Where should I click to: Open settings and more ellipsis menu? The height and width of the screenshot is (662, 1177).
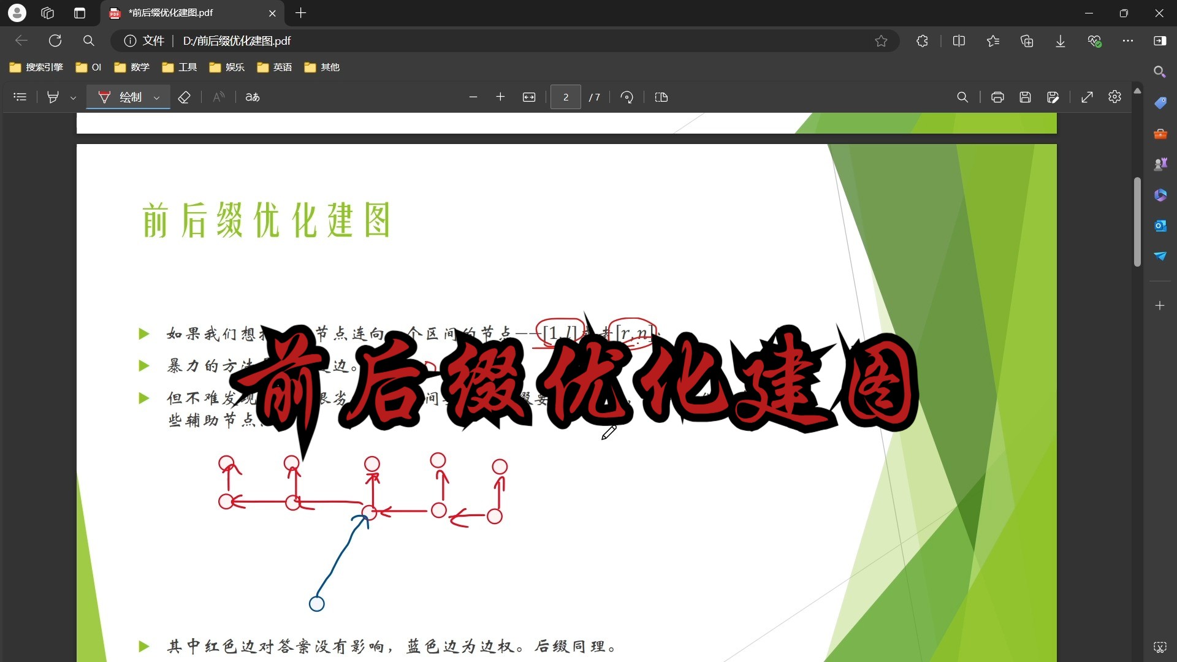click(1128, 41)
